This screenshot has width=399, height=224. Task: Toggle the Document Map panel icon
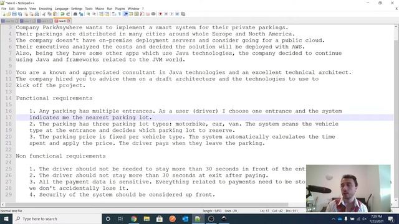pyautogui.click(x=137, y=14)
